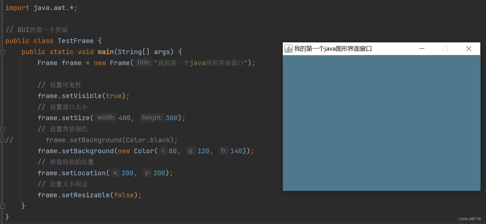Click the 'title:' parameter hint chip
This screenshot has height=224, width=486.
(144, 62)
